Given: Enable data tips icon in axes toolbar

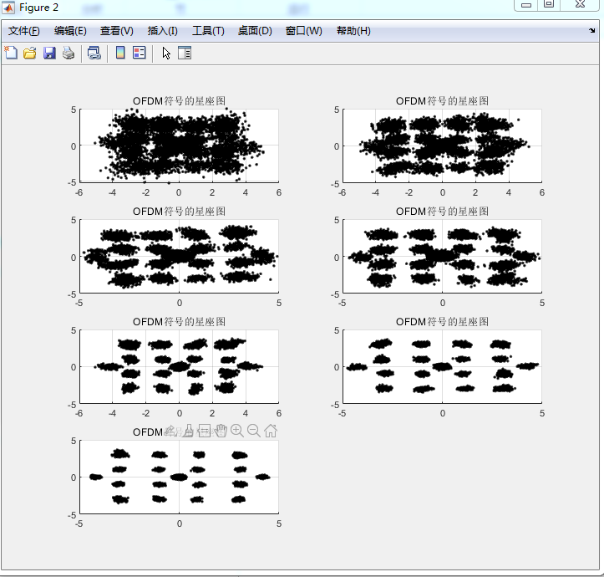Looking at the screenshot, I should coord(204,431).
